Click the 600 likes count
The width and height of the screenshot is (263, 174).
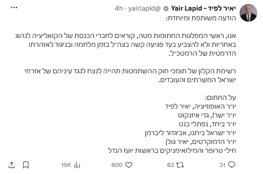pyautogui.click(x=117, y=165)
